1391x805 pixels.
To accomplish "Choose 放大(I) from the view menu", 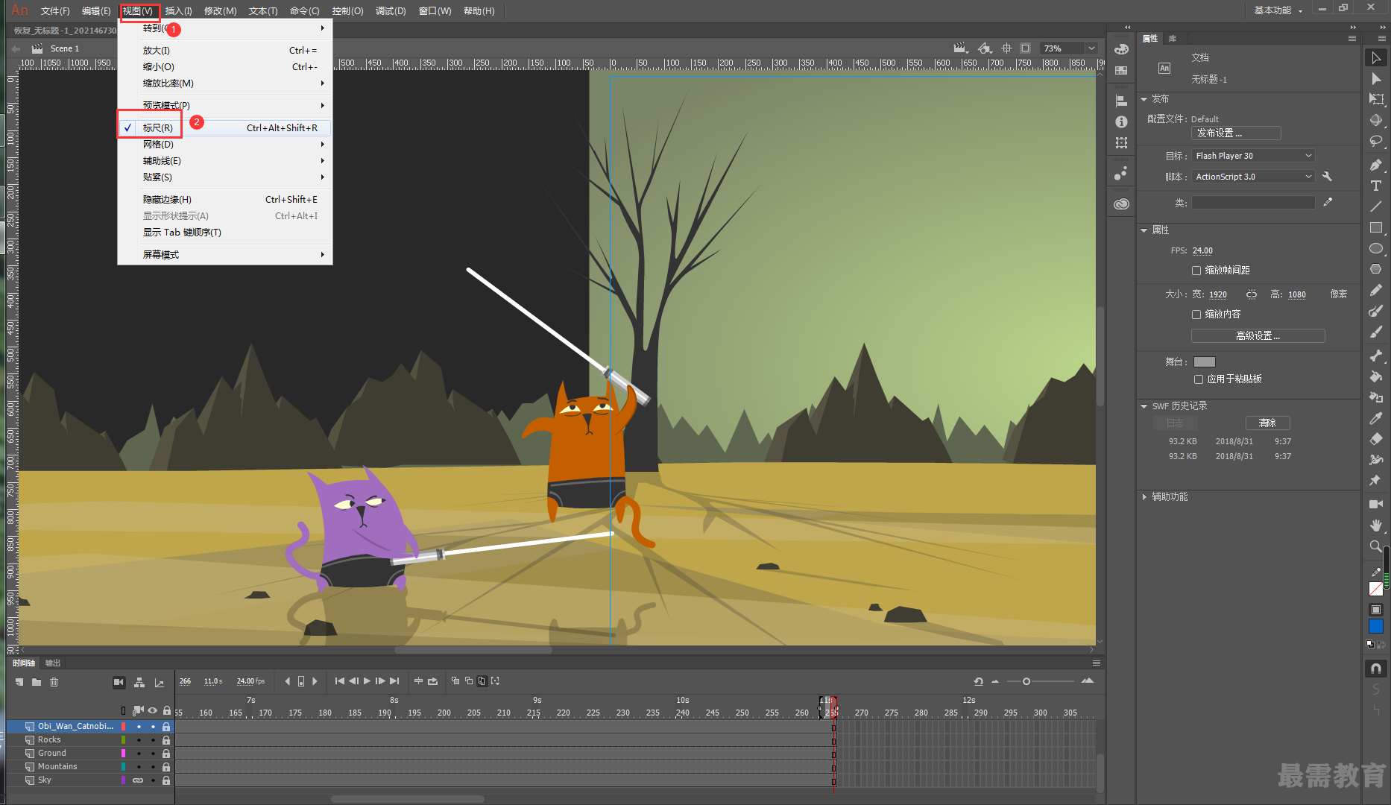I will tap(224, 50).
